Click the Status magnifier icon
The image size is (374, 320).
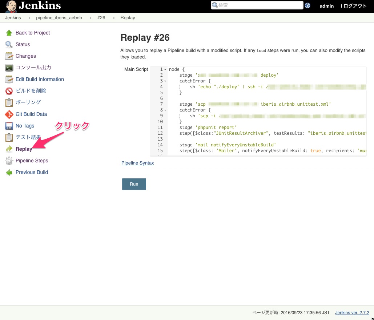coord(9,45)
